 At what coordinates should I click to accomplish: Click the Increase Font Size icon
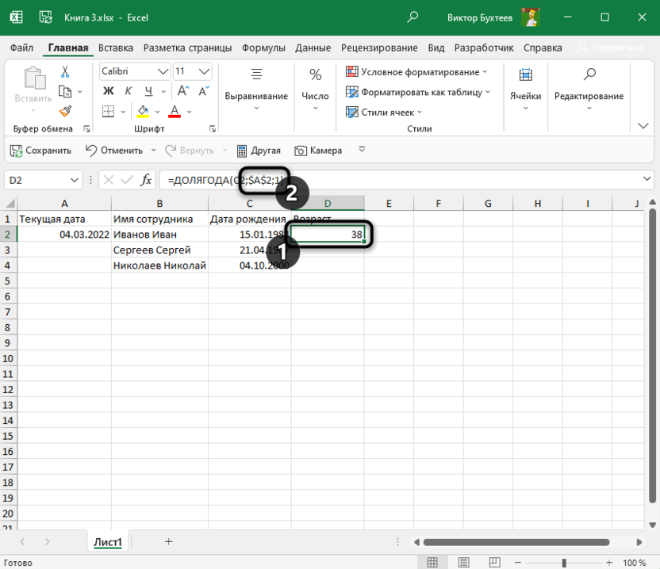point(182,91)
